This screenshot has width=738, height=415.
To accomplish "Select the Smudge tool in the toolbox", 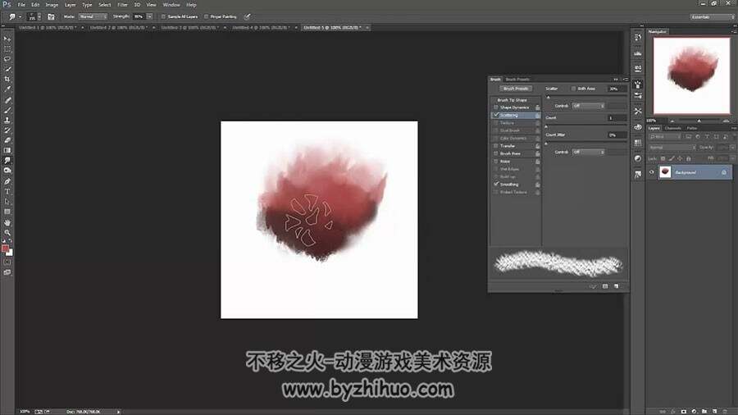I will (x=7, y=161).
